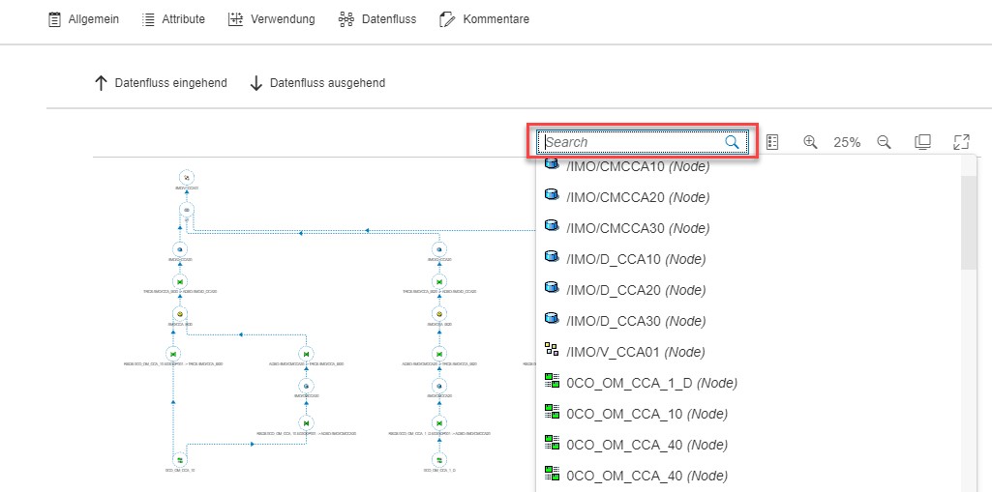
Task: Open the legend list icon beside search
Action: 772,142
